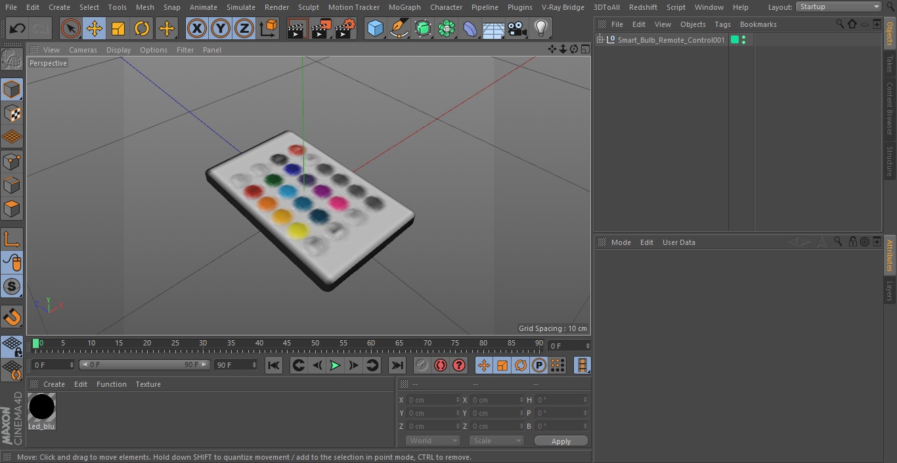Image resolution: width=897 pixels, height=463 pixels.
Task: Open the Layout Startup dropdown
Action: pyautogui.click(x=839, y=7)
